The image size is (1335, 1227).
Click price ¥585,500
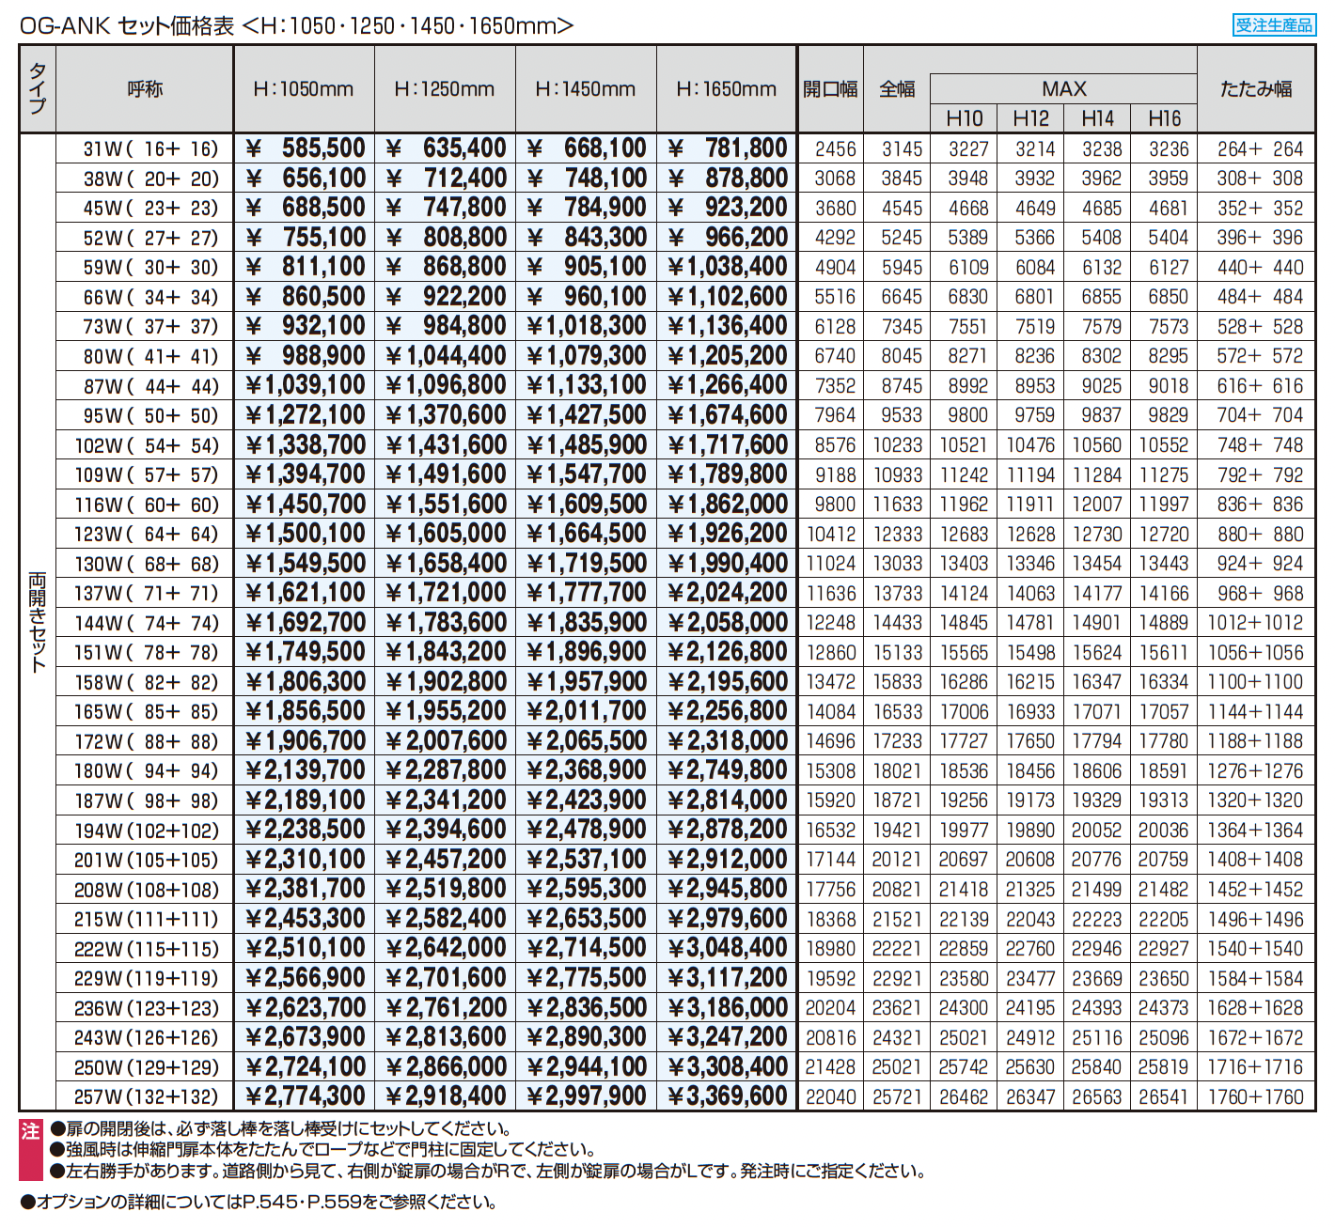point(305,148)
